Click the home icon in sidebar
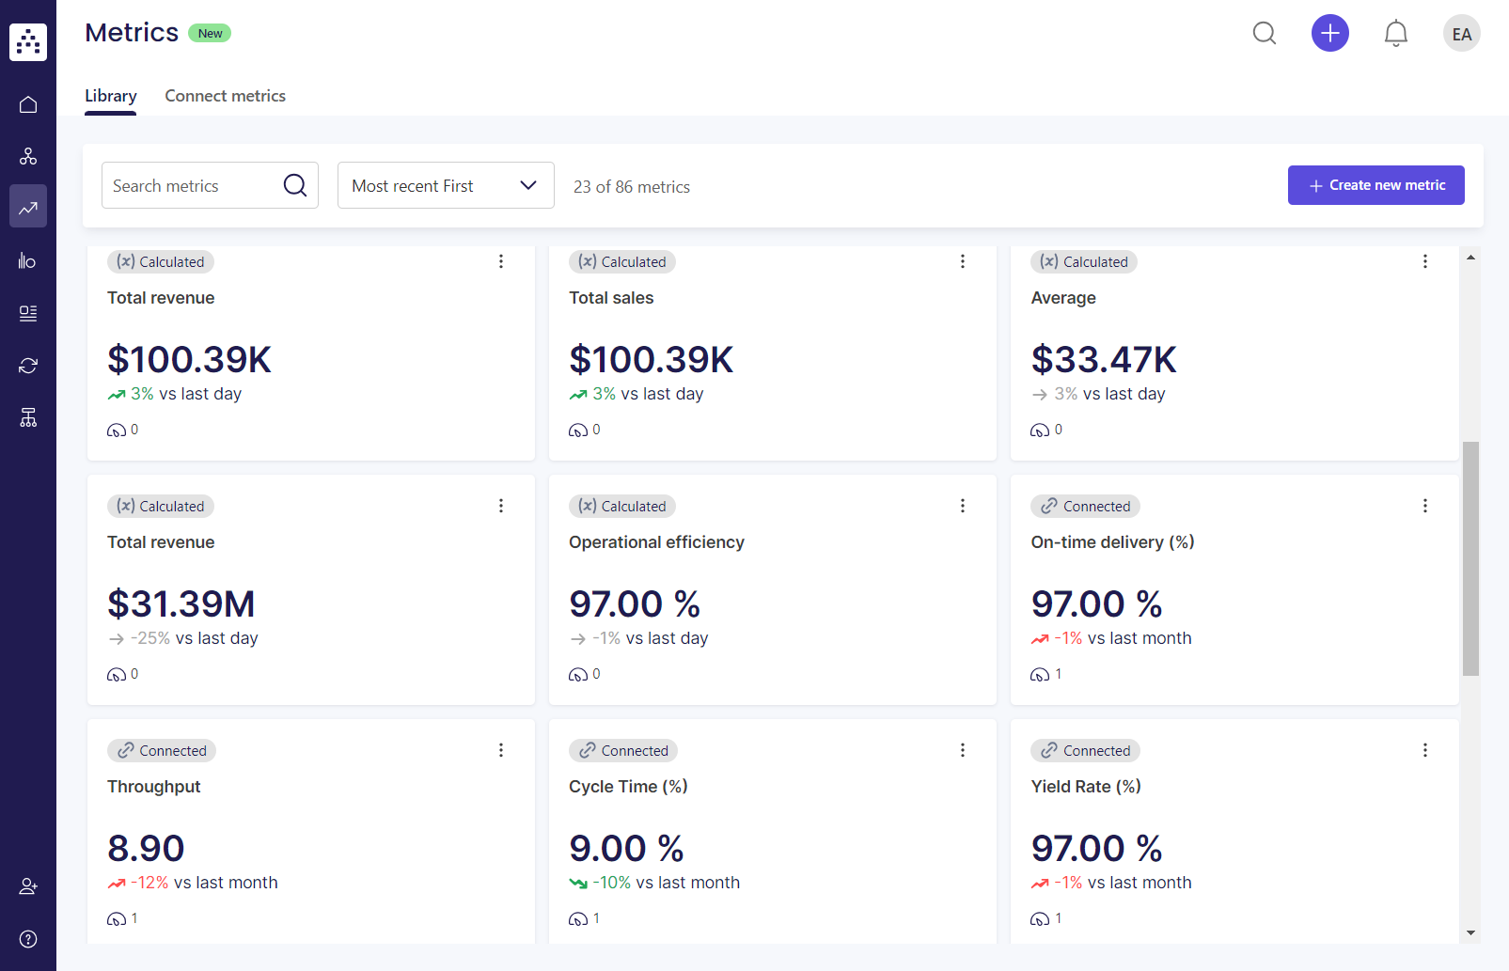 point(28,104)
